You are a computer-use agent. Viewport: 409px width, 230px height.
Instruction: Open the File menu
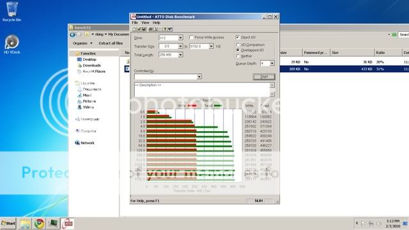pyautogui.click(x=135, y=23)
